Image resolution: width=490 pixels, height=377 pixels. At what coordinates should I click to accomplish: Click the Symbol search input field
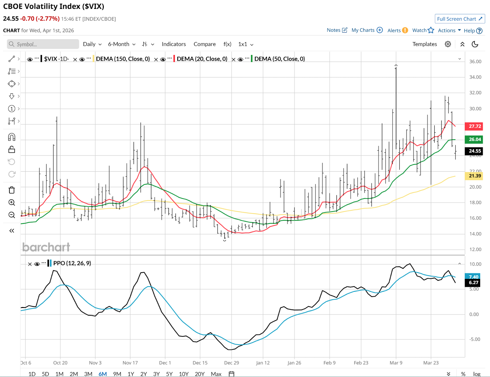tap(43, 44)
